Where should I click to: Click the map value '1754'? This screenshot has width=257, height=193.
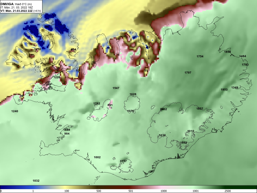point(200,56)
